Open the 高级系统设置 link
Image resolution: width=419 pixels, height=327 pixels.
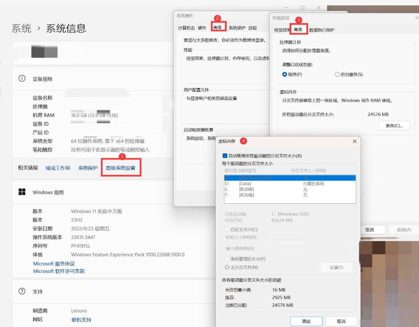click(120, 168)
